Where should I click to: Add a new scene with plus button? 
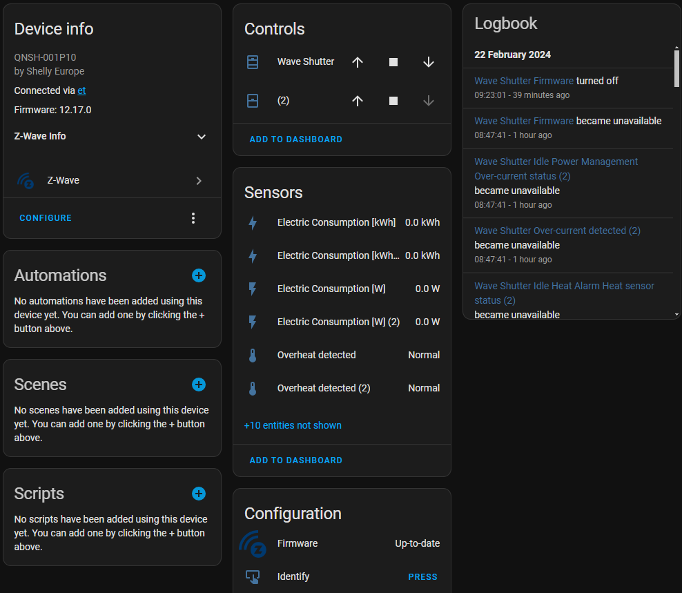click(199, 385)
